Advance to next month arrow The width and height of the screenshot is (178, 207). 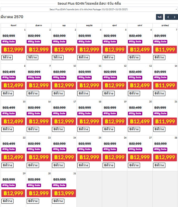[x=175, y=17]
